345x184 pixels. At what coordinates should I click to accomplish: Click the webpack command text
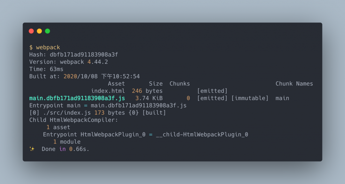[x=48, y=47]
